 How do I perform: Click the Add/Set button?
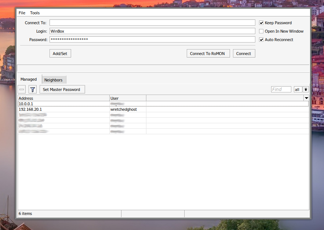pos(60,54)
